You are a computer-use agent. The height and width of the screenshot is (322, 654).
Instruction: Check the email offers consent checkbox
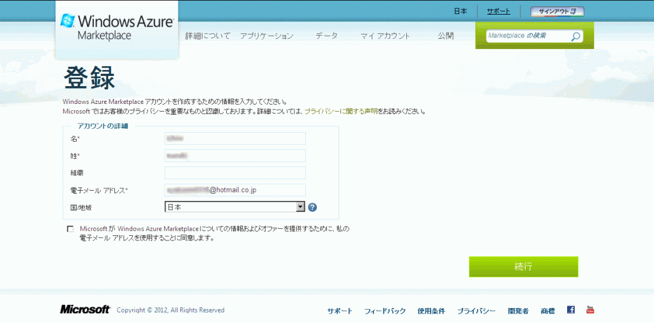(x=70, y=229)
